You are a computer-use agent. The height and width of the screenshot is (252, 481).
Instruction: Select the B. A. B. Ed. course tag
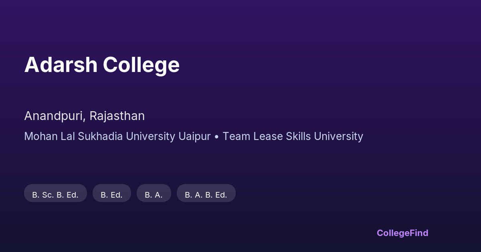click(x=206, y=195)
